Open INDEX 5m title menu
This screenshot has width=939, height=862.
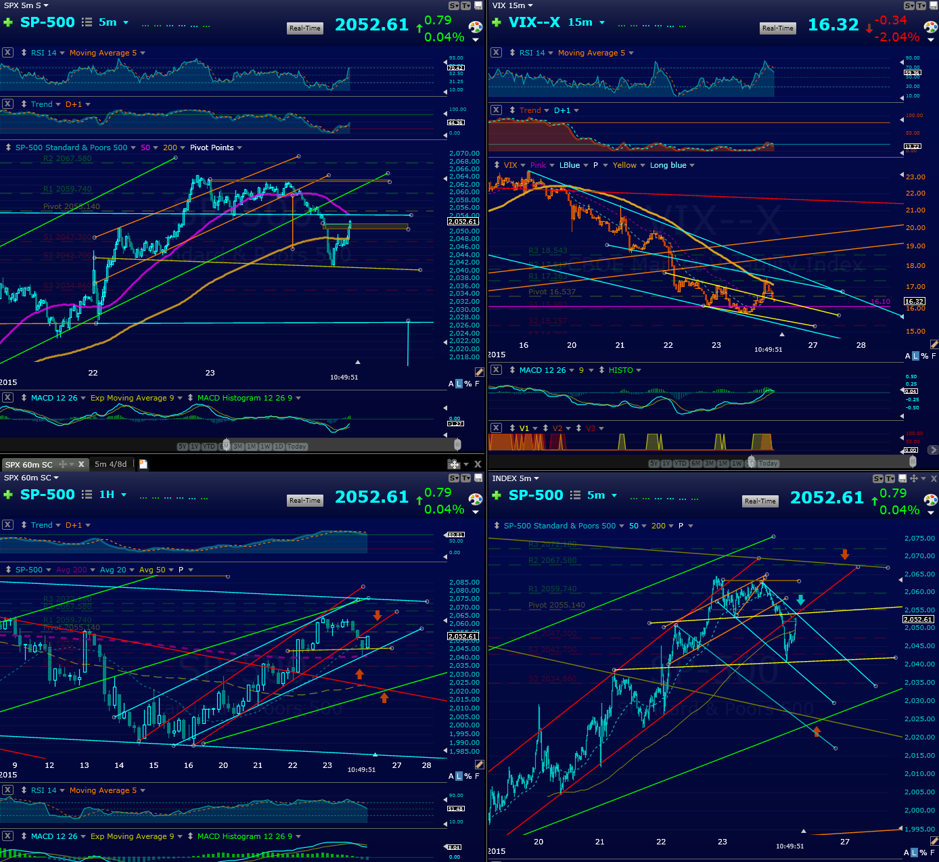[x=516, y=478]
